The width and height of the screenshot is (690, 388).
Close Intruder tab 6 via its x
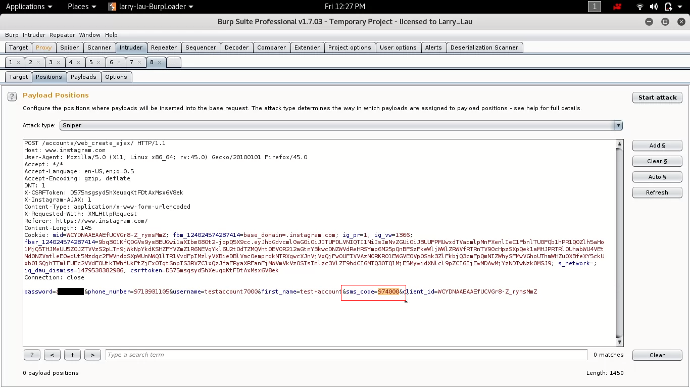(x=119, y=63)
